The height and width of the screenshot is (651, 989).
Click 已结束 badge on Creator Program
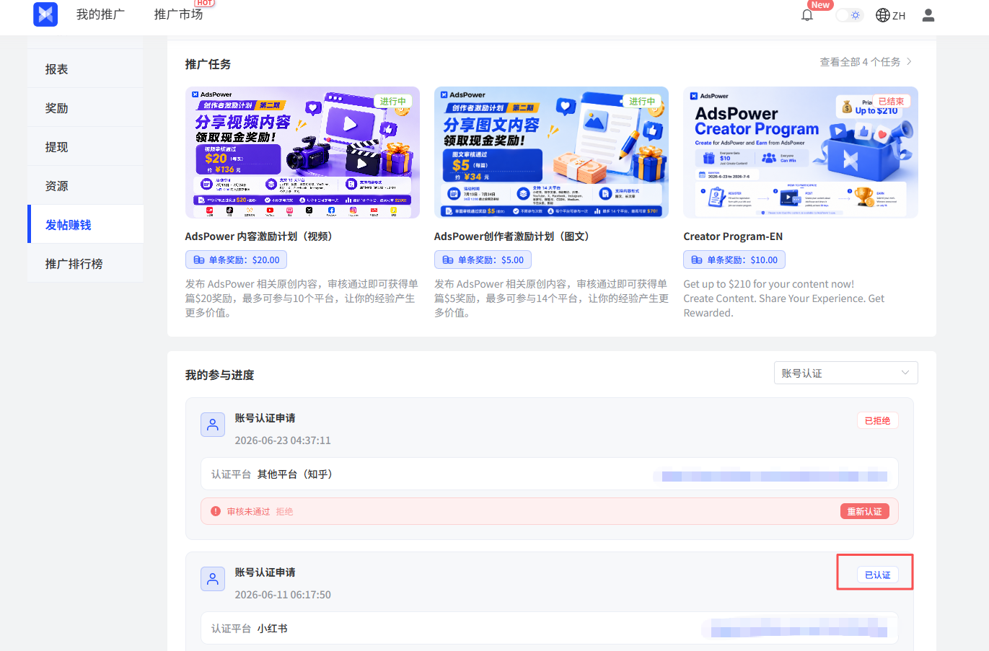(x=892, y=101)
